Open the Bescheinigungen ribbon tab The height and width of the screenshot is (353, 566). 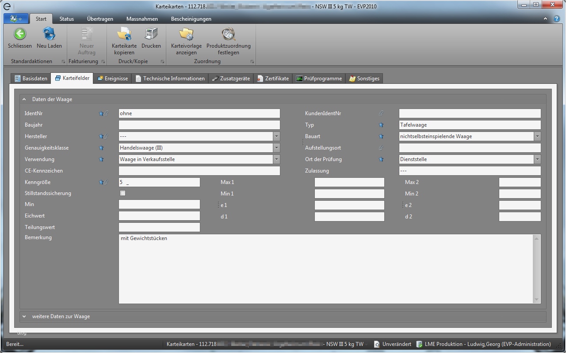click(191, 19)
